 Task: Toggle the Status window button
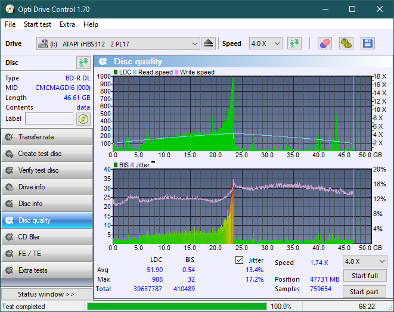click(x=46, y=294)
